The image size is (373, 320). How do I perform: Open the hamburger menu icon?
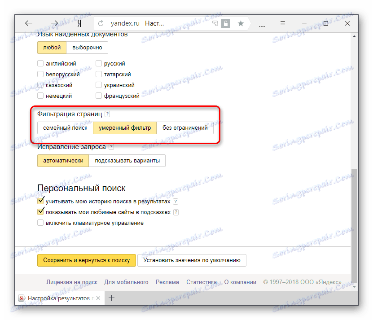coord(283,23)
